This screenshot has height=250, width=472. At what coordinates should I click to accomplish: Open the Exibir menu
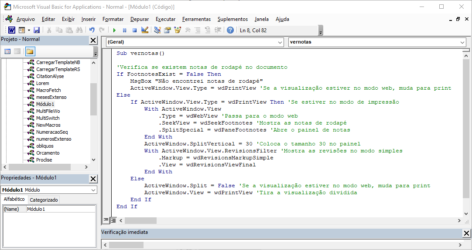(68, 19)
